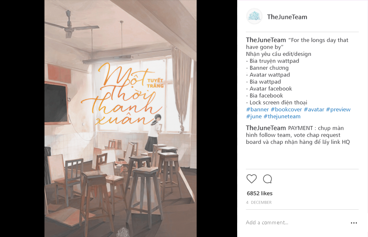Click the Tuyết Trắng author text on the cover
This screenshot has width=368, height=237.
coord(155,83)
